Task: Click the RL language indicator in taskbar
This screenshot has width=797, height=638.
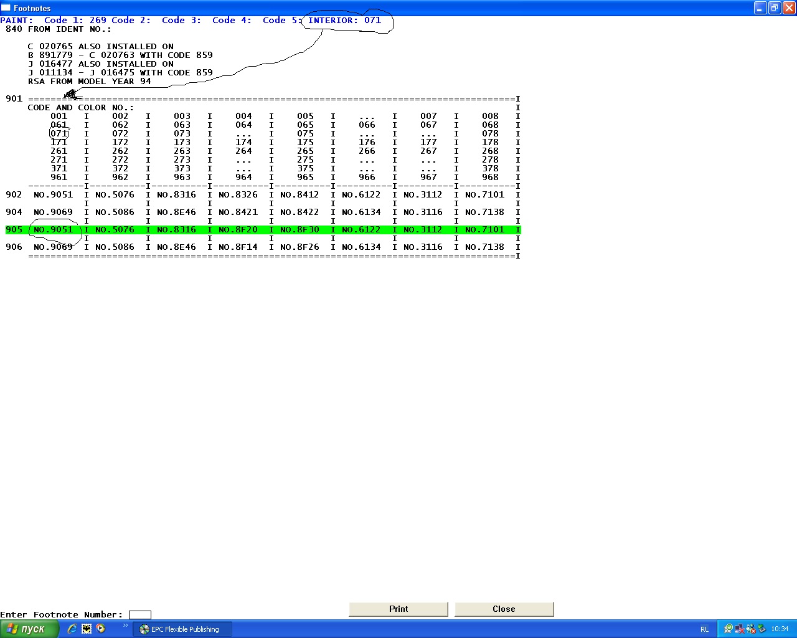Action: [x=704, y=629]
